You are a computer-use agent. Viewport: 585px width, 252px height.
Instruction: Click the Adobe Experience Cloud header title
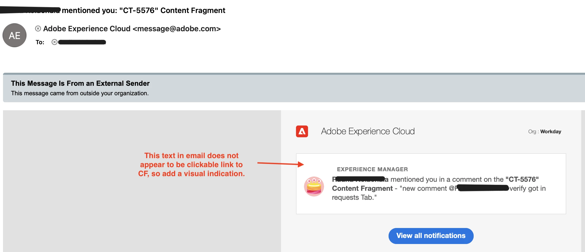point(368,131)
